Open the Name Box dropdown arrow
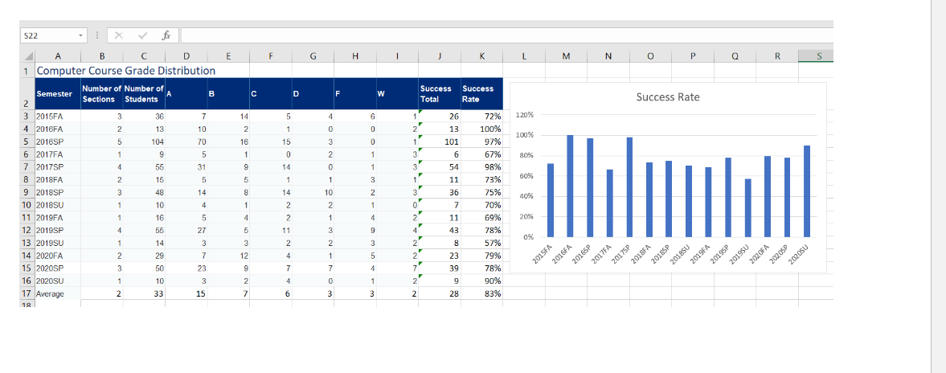This screenshot has height=373, width=946. (x=80, y=35)
